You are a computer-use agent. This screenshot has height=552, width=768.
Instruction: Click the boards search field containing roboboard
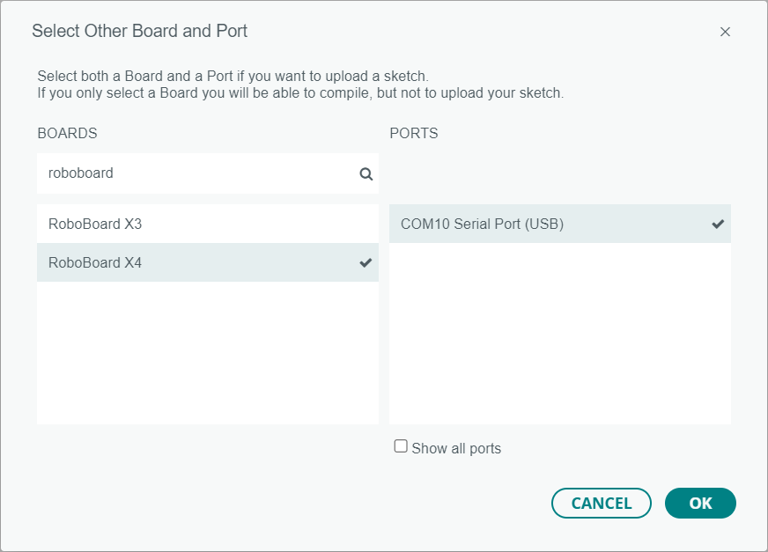[x=208, y=173]
